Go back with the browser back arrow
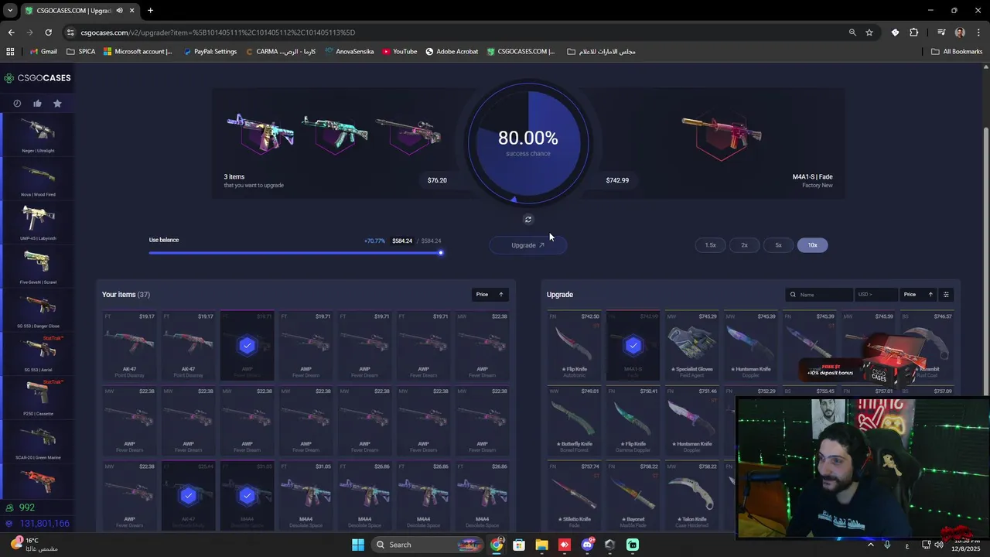Viewport: 990px width, 557px height. [11, 32]
